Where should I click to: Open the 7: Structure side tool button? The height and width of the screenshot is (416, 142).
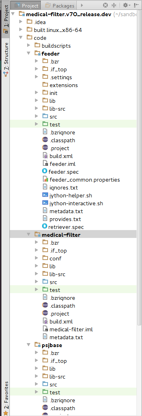click(x=5, y=60)
